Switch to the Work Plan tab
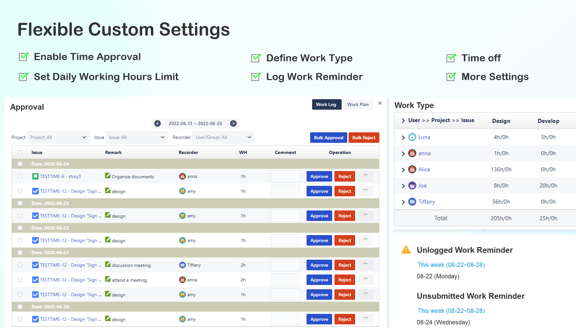The image size is (576, 328). [358, 104]
